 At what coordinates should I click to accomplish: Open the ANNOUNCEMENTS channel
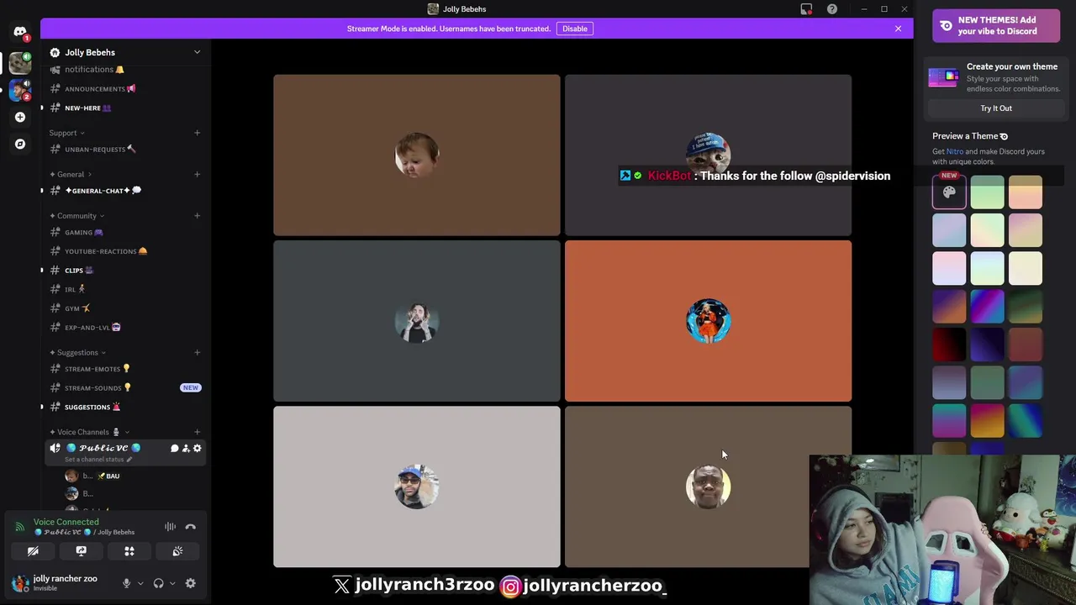(x=124, y=89)
